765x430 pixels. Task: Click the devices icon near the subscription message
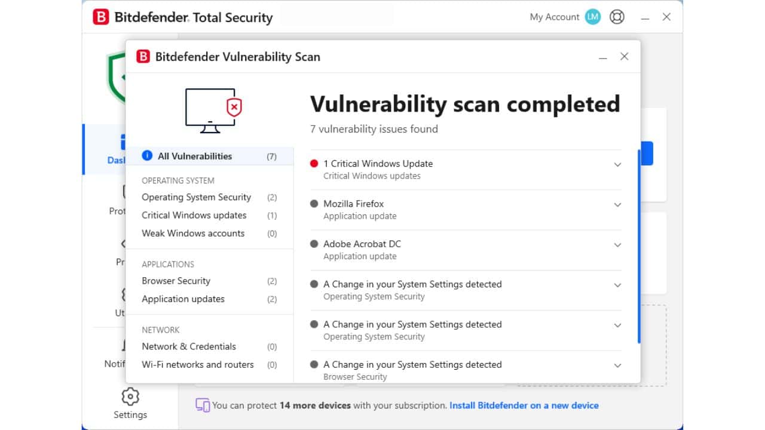point(204,405)
